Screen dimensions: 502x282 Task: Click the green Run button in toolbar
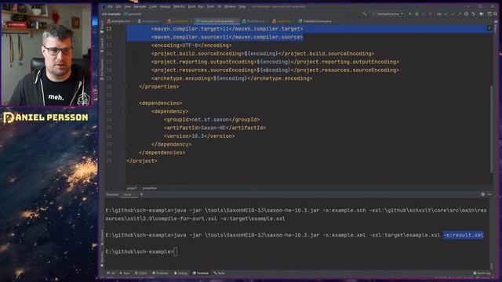tap(409, 14)
